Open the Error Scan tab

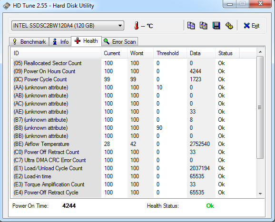pos(120,42)
